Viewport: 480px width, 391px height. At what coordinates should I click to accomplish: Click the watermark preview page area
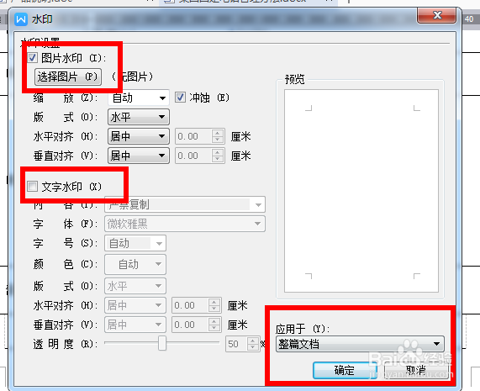(x=361, y=191)
